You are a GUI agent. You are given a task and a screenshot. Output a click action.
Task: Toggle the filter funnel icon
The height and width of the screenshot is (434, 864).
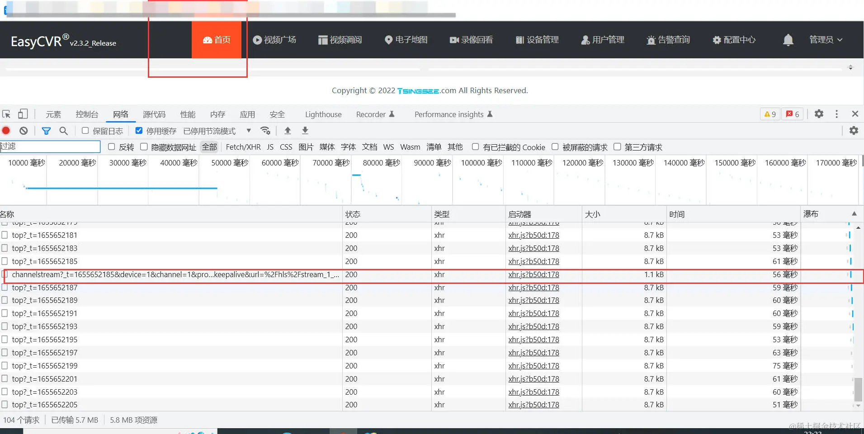46,131
